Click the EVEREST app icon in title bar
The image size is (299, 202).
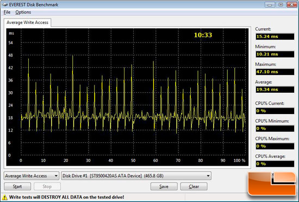(x=5, y=4)
